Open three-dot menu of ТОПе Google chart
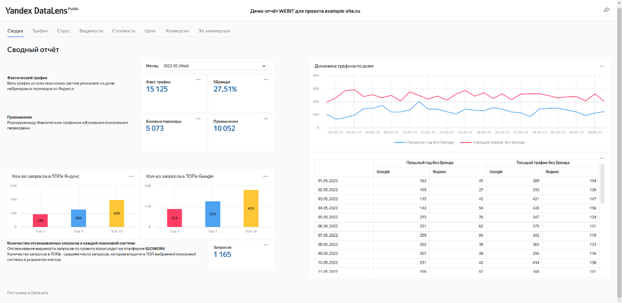 click(x=266, y=176)
